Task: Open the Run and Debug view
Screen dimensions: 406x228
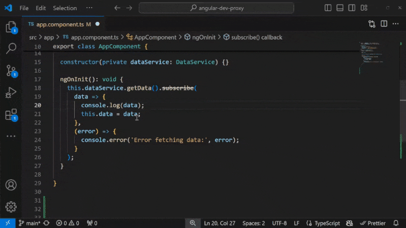Action: [x=11, y=93]
